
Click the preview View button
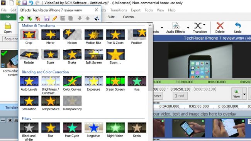[236, 94]
